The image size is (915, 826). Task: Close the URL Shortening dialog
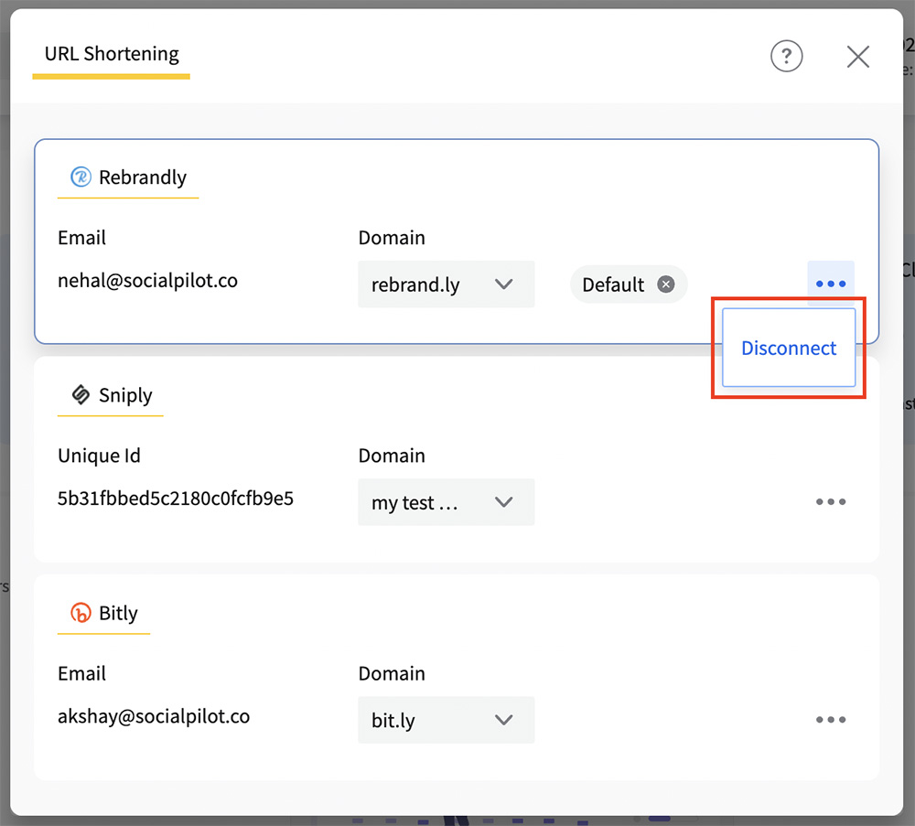pos(858,57)
